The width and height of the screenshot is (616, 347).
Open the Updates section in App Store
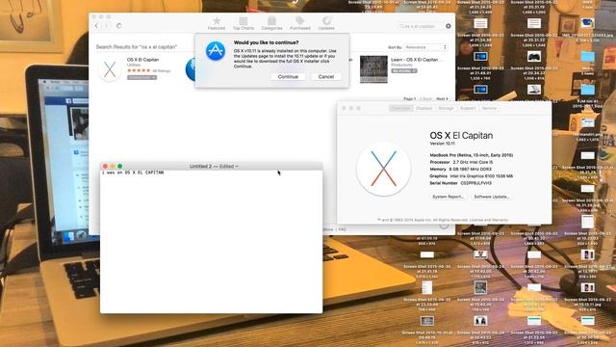pos(326,23)
